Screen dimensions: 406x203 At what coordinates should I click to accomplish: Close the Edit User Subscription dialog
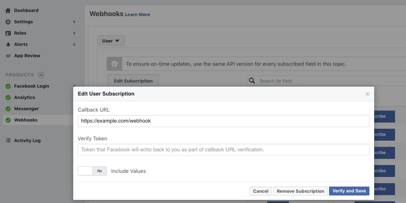point(367,94)
